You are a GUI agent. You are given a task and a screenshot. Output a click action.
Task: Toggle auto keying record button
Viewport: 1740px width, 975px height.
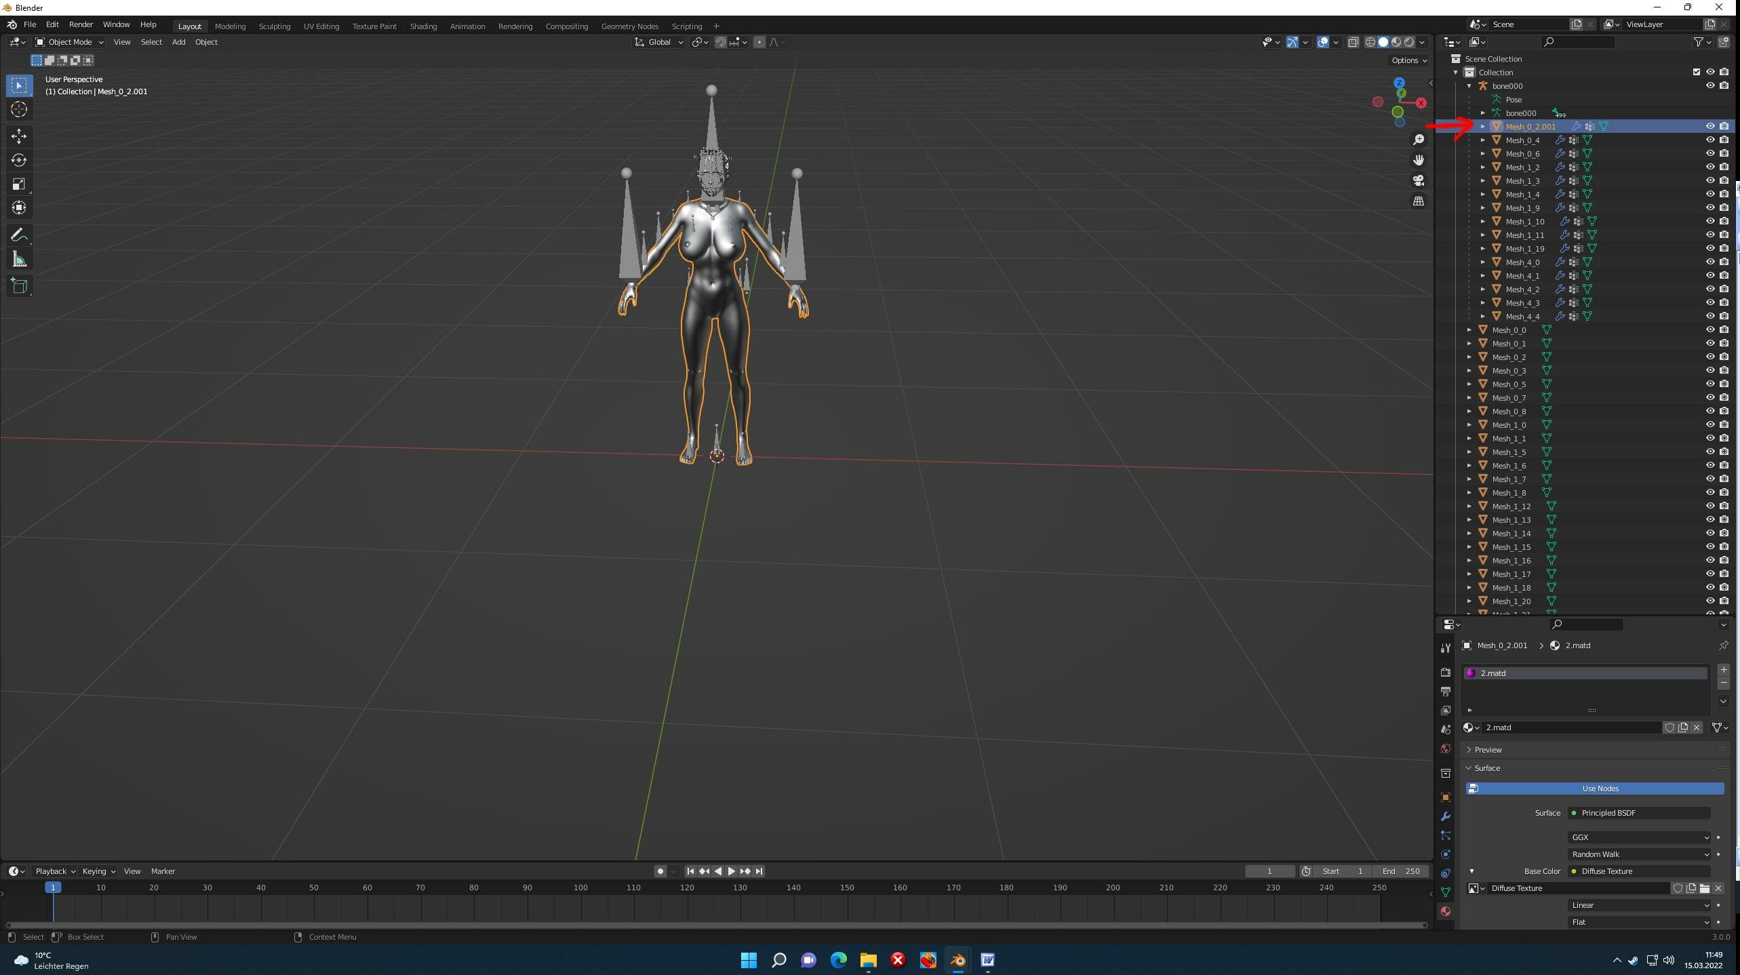pyautogui.click(x=660, y=871)
